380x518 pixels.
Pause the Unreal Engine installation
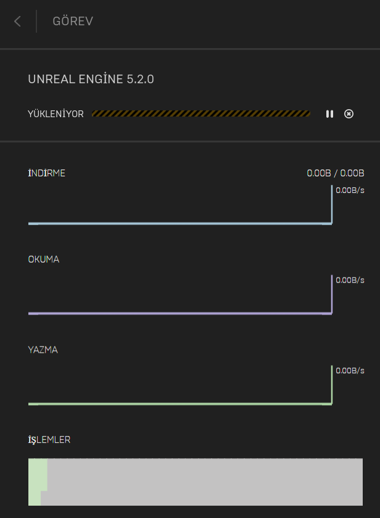(329, 114)
